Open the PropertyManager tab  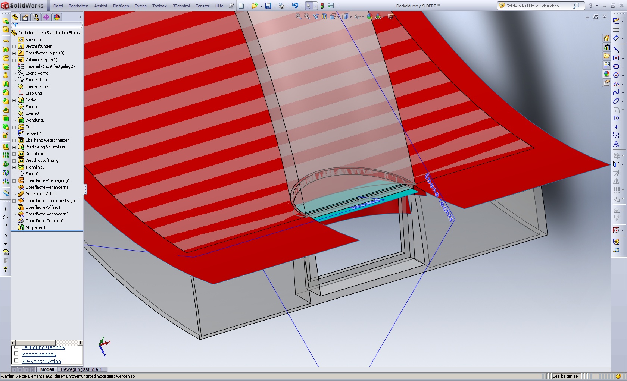pyautogui.click(x=25, y=17)
